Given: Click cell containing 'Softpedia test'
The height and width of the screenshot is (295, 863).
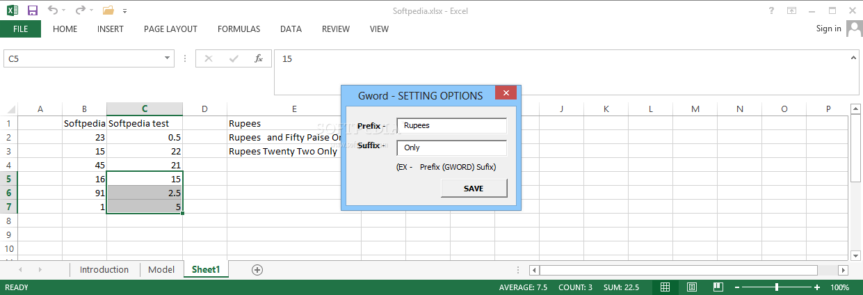Looking at the screenshot, I should (145, 124).
